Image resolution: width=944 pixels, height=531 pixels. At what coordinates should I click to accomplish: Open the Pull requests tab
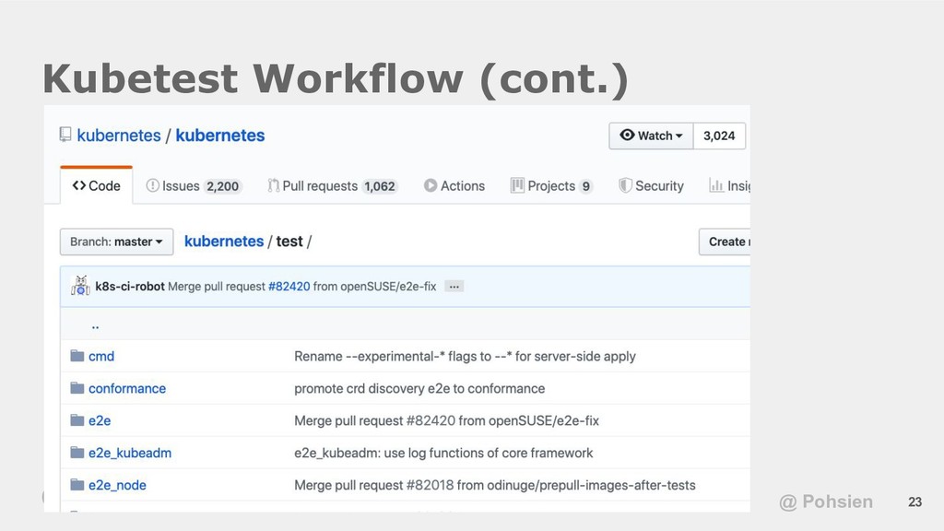pos(332,186)
